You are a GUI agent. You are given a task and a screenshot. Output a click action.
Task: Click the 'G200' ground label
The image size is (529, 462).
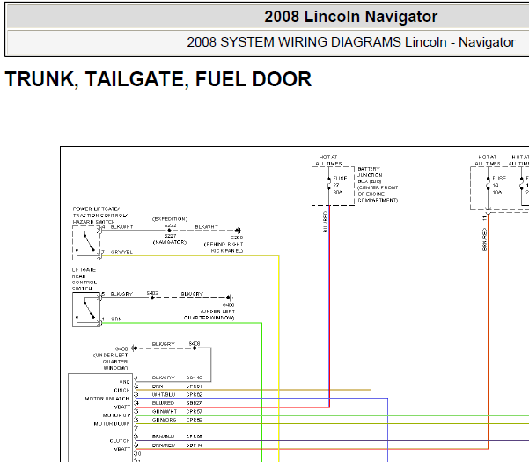237,238
